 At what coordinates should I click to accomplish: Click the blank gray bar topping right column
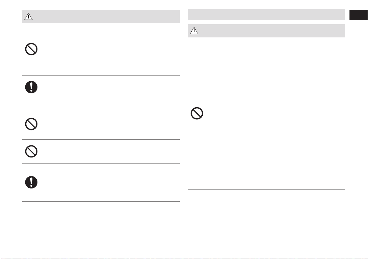266,15
